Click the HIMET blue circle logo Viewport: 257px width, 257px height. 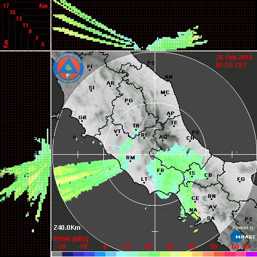click(236, 237)
